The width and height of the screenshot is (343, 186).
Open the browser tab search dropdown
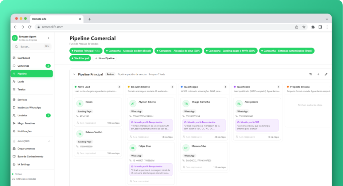327,19
